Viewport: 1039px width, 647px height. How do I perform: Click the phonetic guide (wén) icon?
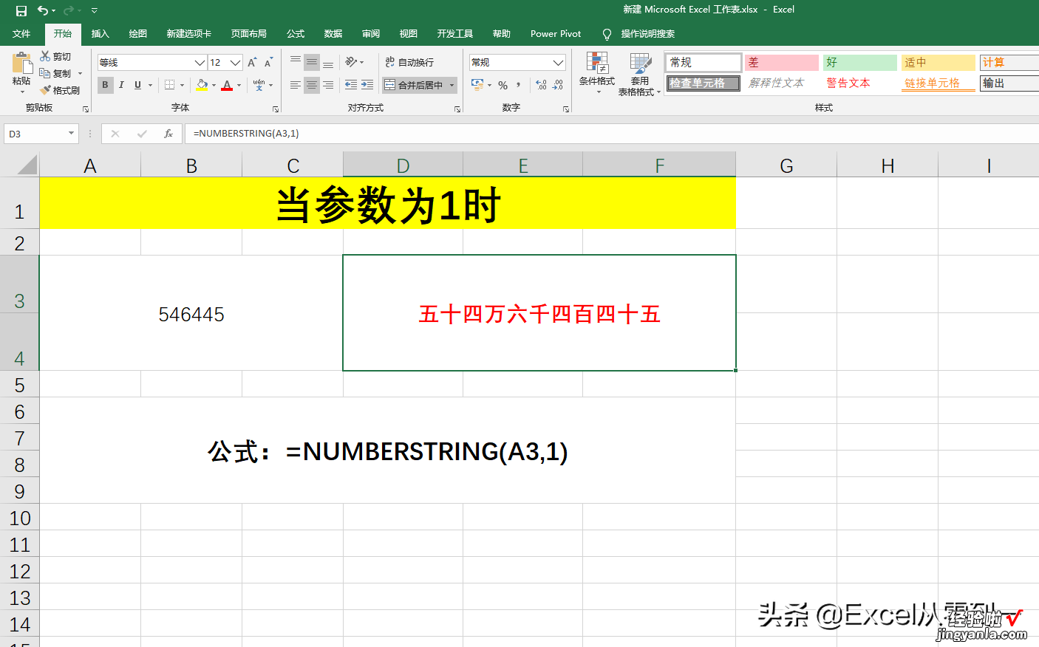tap(259, 85)
